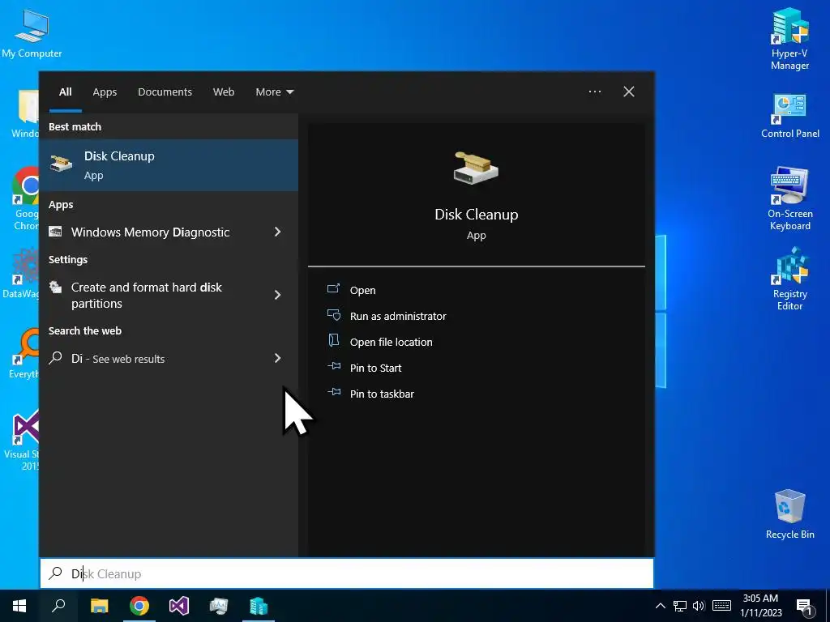Click Create and format hard disk partitions text
The image size is (830, 622).
coord(146,295)
